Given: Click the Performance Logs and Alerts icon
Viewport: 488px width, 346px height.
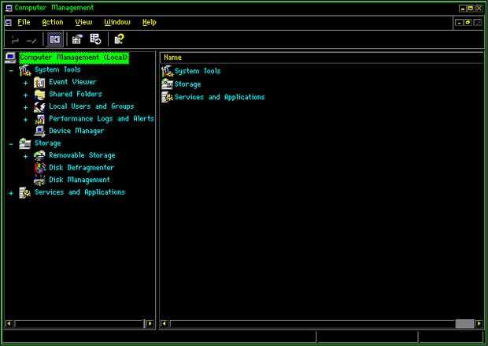Looking at the screenshot, I should click(x=39, y=119).
